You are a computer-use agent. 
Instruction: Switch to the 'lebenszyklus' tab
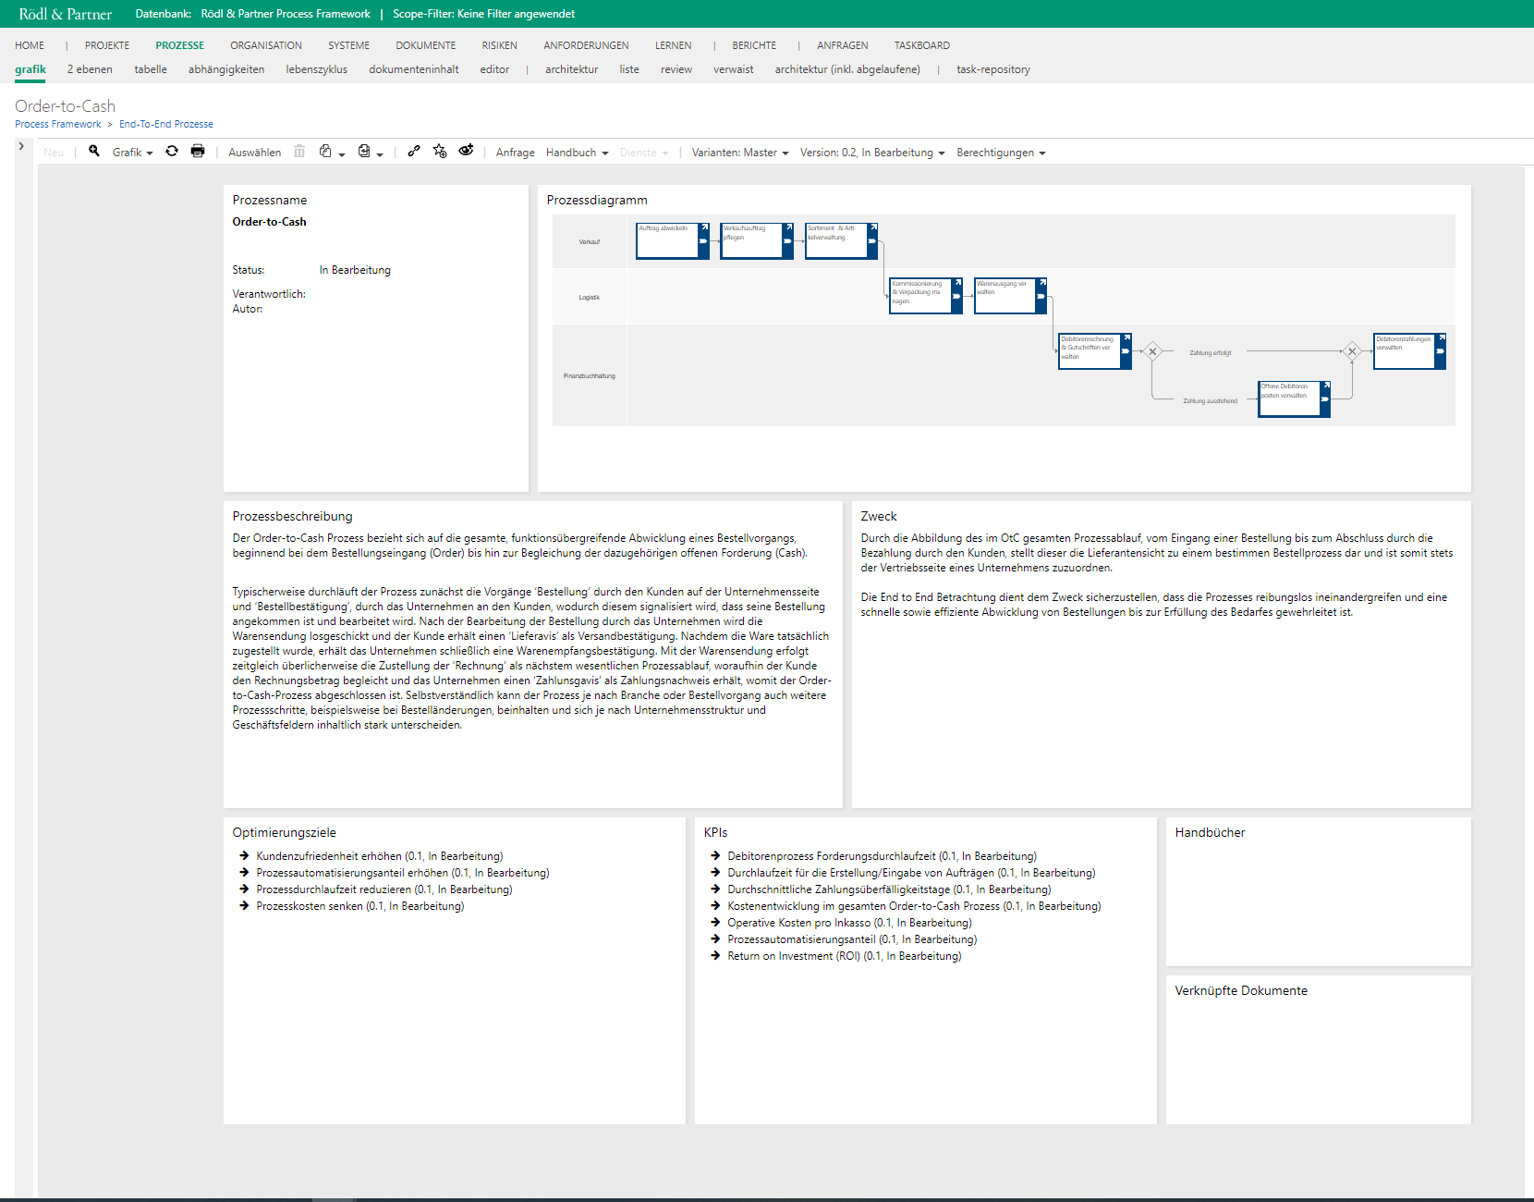tap(316, 69)
